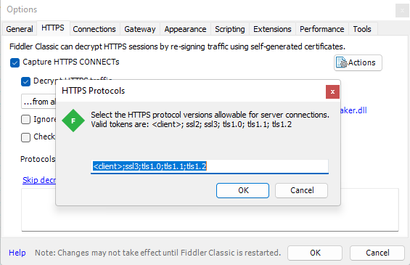Select the Appearance tab

[185, 29]
